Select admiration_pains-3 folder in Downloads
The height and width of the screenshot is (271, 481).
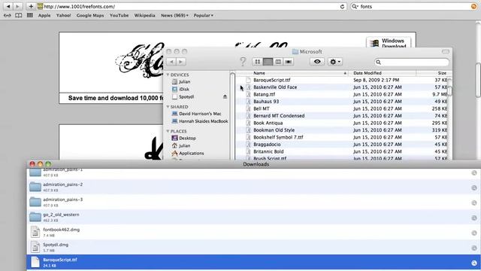(253, 202)
